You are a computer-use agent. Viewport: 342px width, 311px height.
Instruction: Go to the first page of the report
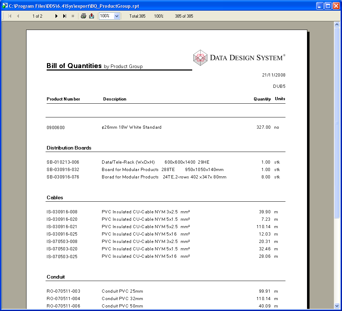(10, 16)
